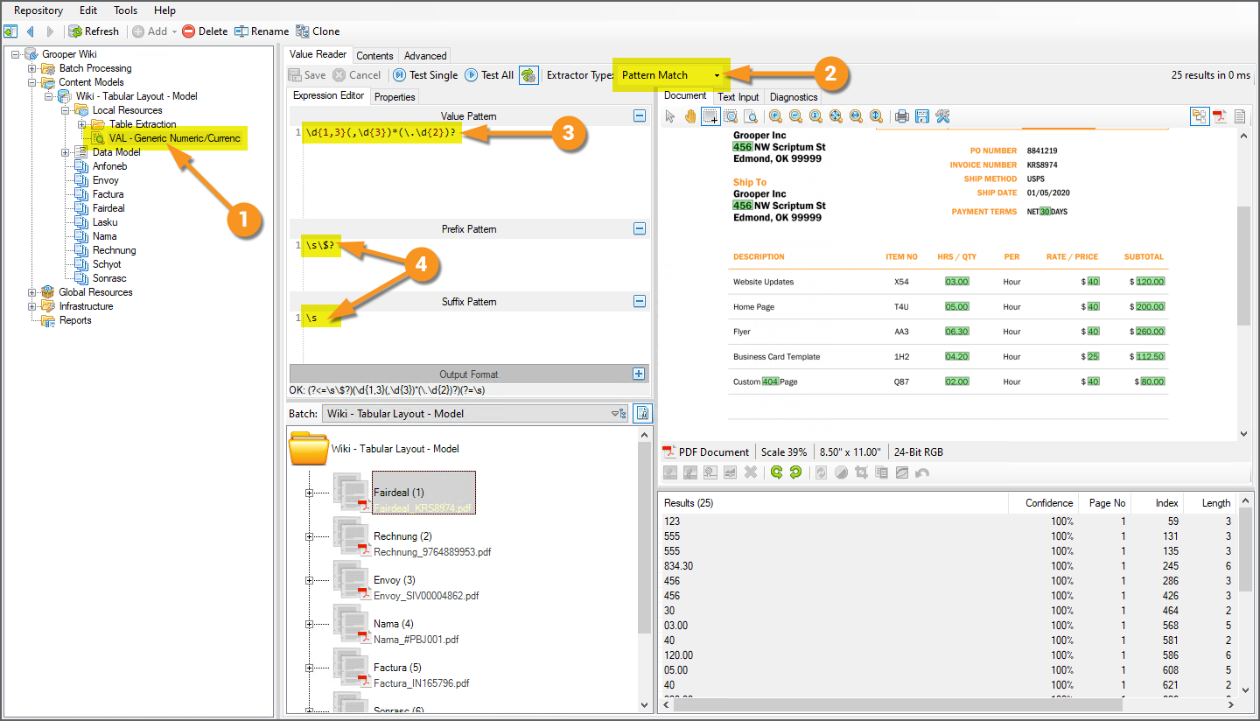Screen dimensions: 1260x721
Task: Run Test Single
Action: click(425, 75)
